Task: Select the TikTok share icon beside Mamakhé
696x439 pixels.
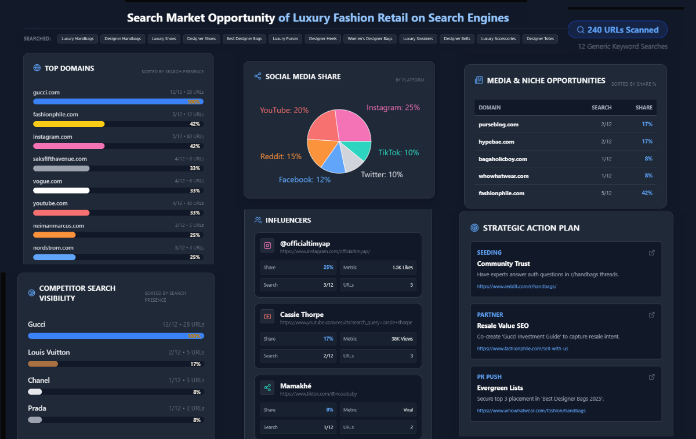Action: [x=267, y=387]
